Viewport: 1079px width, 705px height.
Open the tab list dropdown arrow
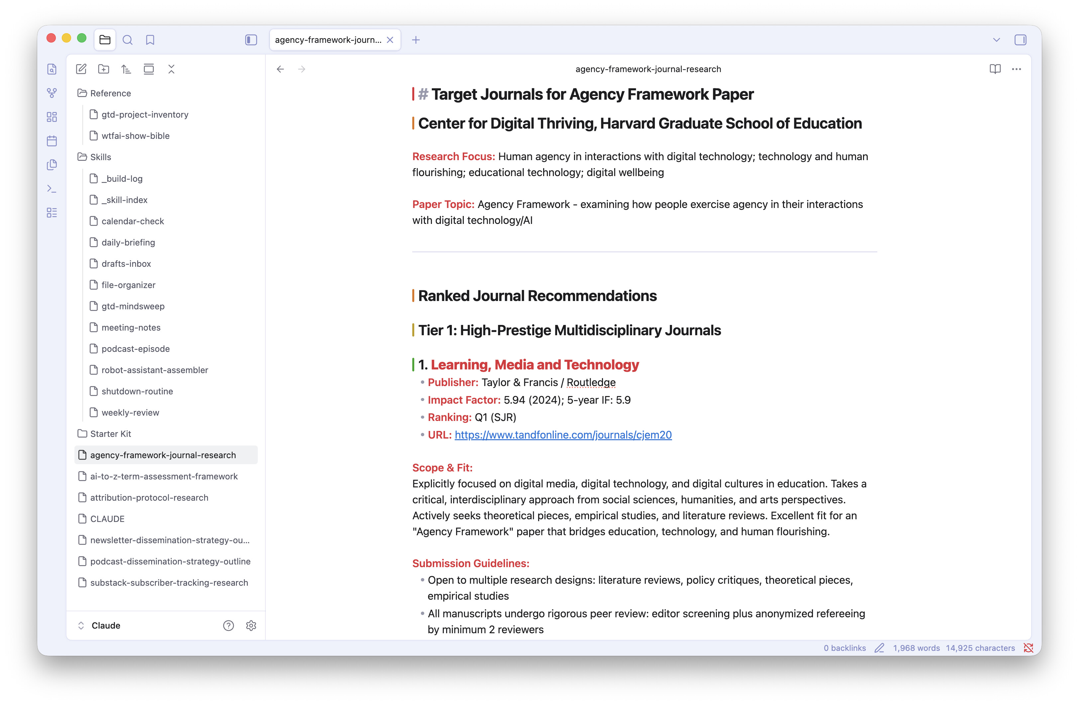[x=996, y=40]
